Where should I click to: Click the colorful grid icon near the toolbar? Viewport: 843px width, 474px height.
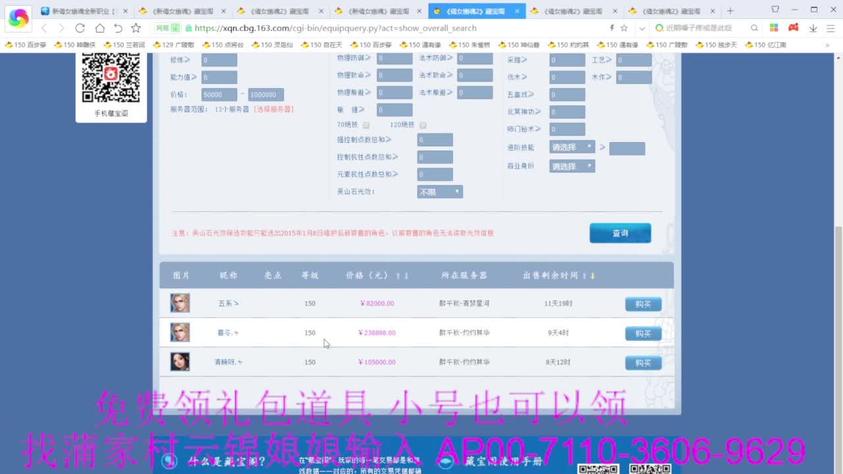pyautogui.click(x=775, y=28)
